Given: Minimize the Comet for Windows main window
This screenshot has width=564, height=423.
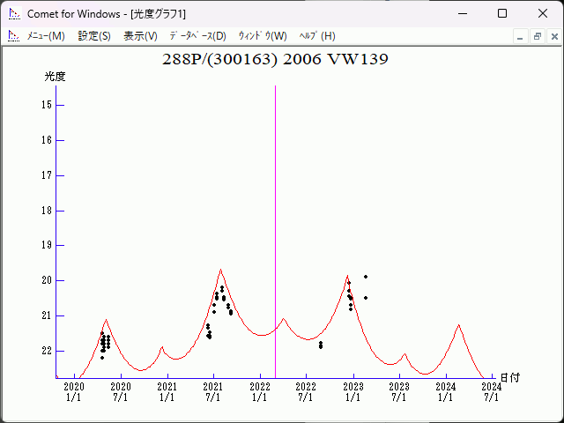Looking at the screenshot, I should (462, 13).
